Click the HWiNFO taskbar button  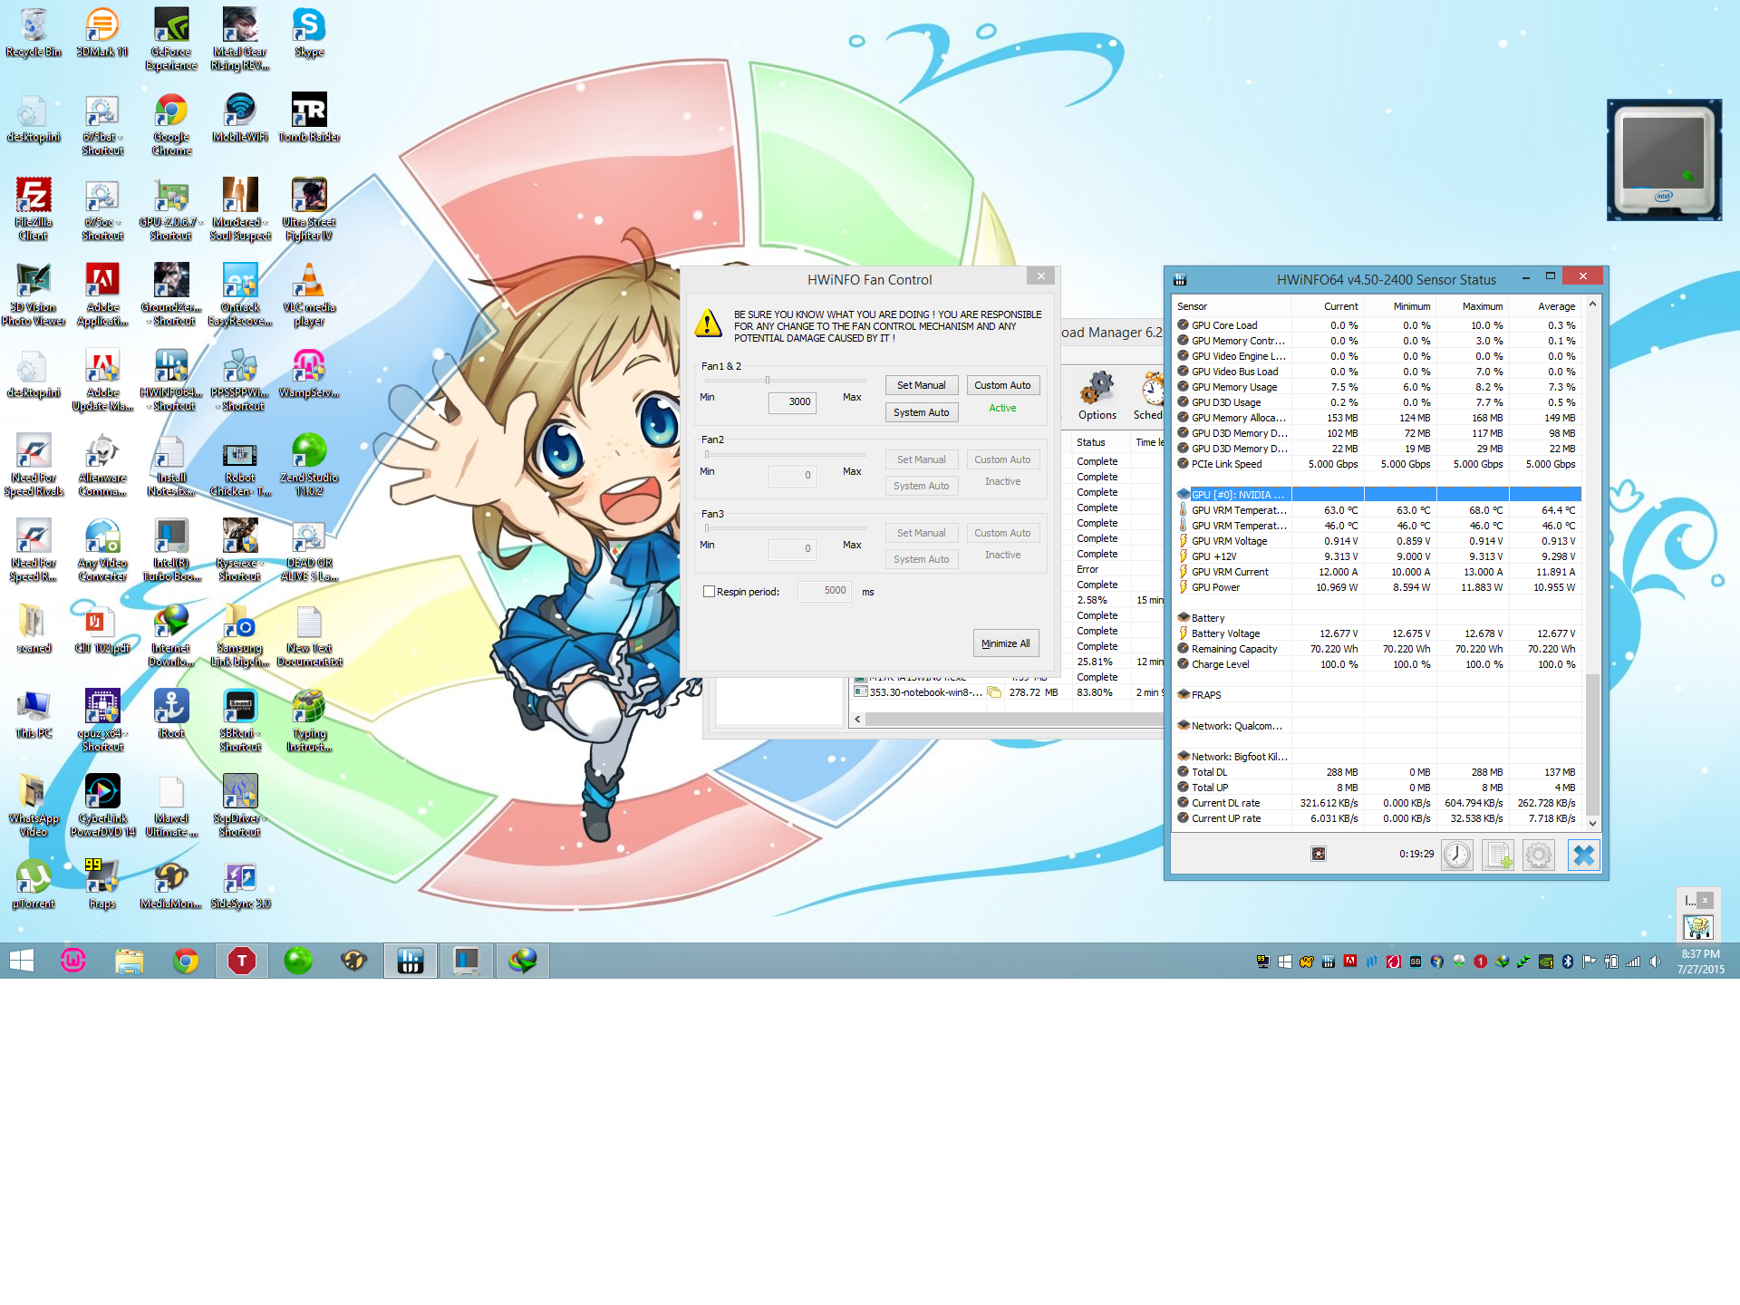point(411,961)
